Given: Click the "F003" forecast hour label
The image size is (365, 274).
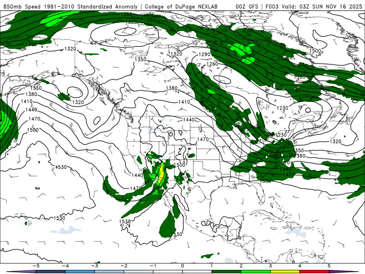Looking at the screenshot, I should pyautogui.click(x=272, y=6).
